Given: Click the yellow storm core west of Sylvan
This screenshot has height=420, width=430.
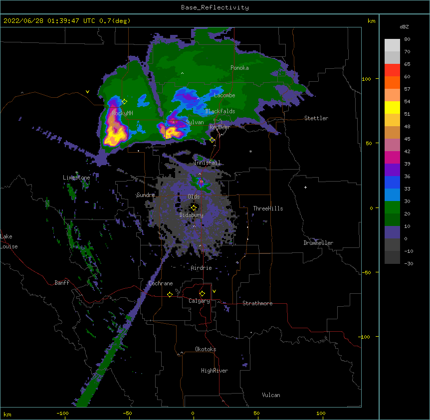Looking at the screenshot, I should tap(171, 132).
